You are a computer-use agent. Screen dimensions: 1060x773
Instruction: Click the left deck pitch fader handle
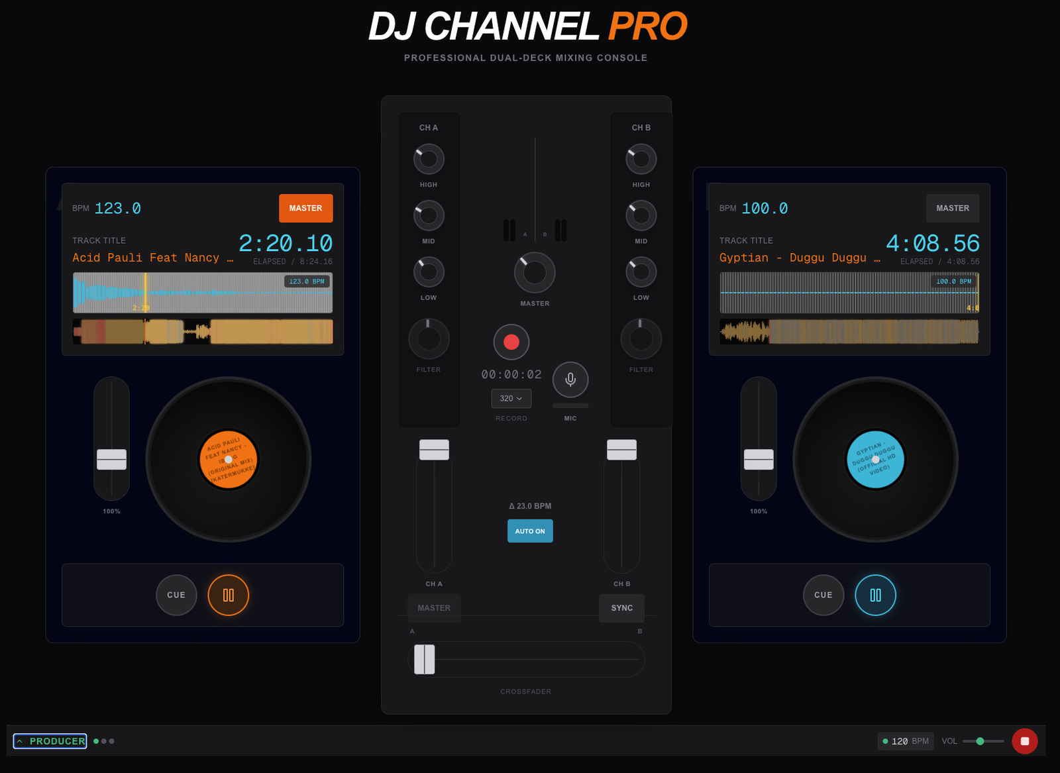pos(111,459)
